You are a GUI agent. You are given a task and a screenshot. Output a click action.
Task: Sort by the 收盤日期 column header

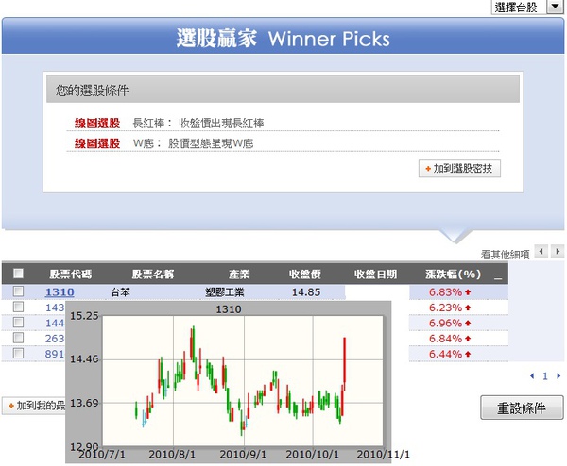pos(376,275)
